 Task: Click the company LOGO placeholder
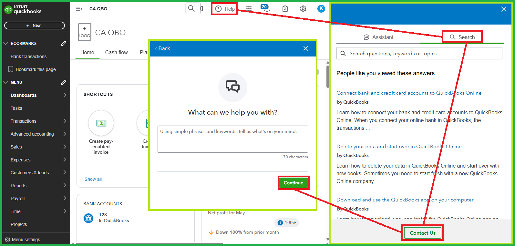point(85,32)
